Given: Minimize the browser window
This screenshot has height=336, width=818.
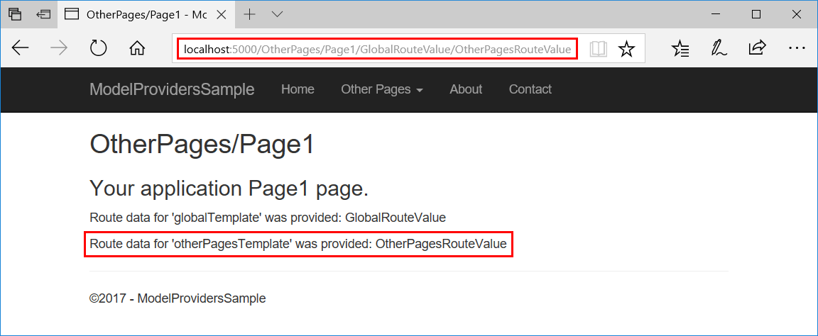Looking at the screenshot, I should [x=716, y=15].
